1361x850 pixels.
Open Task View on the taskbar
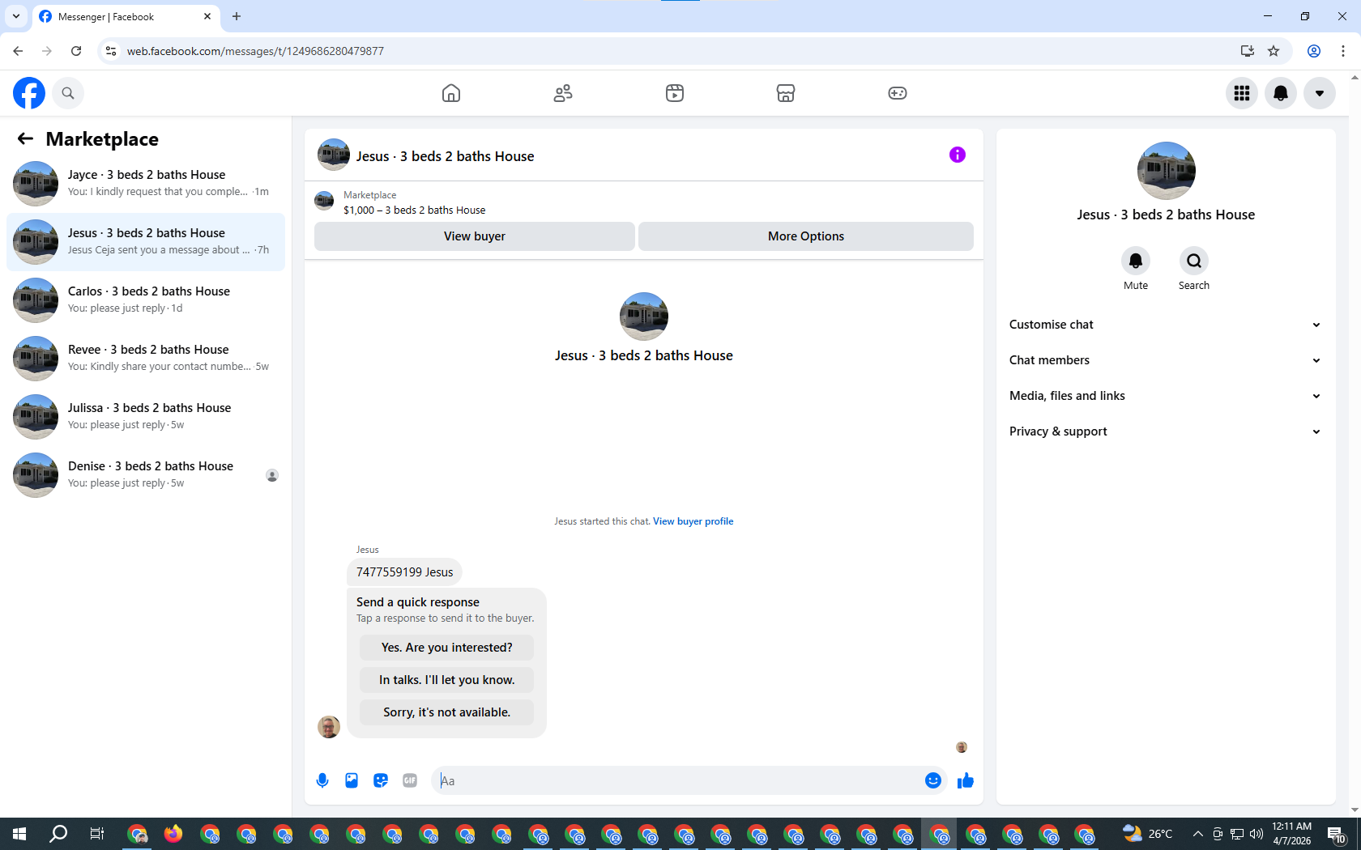(97, 834)
